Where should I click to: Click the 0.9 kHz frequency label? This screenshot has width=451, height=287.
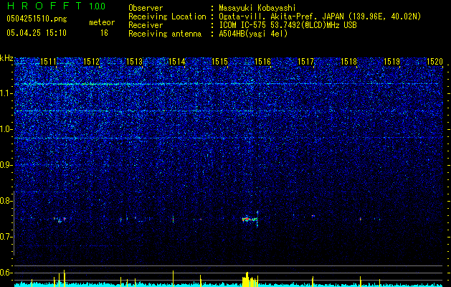click(6, 165)
